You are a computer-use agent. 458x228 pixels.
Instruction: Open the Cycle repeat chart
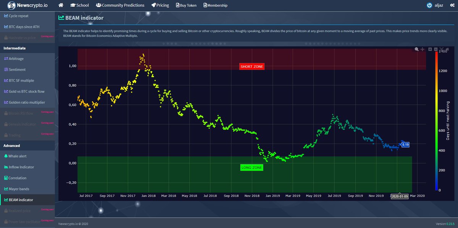tap(27, 16)
